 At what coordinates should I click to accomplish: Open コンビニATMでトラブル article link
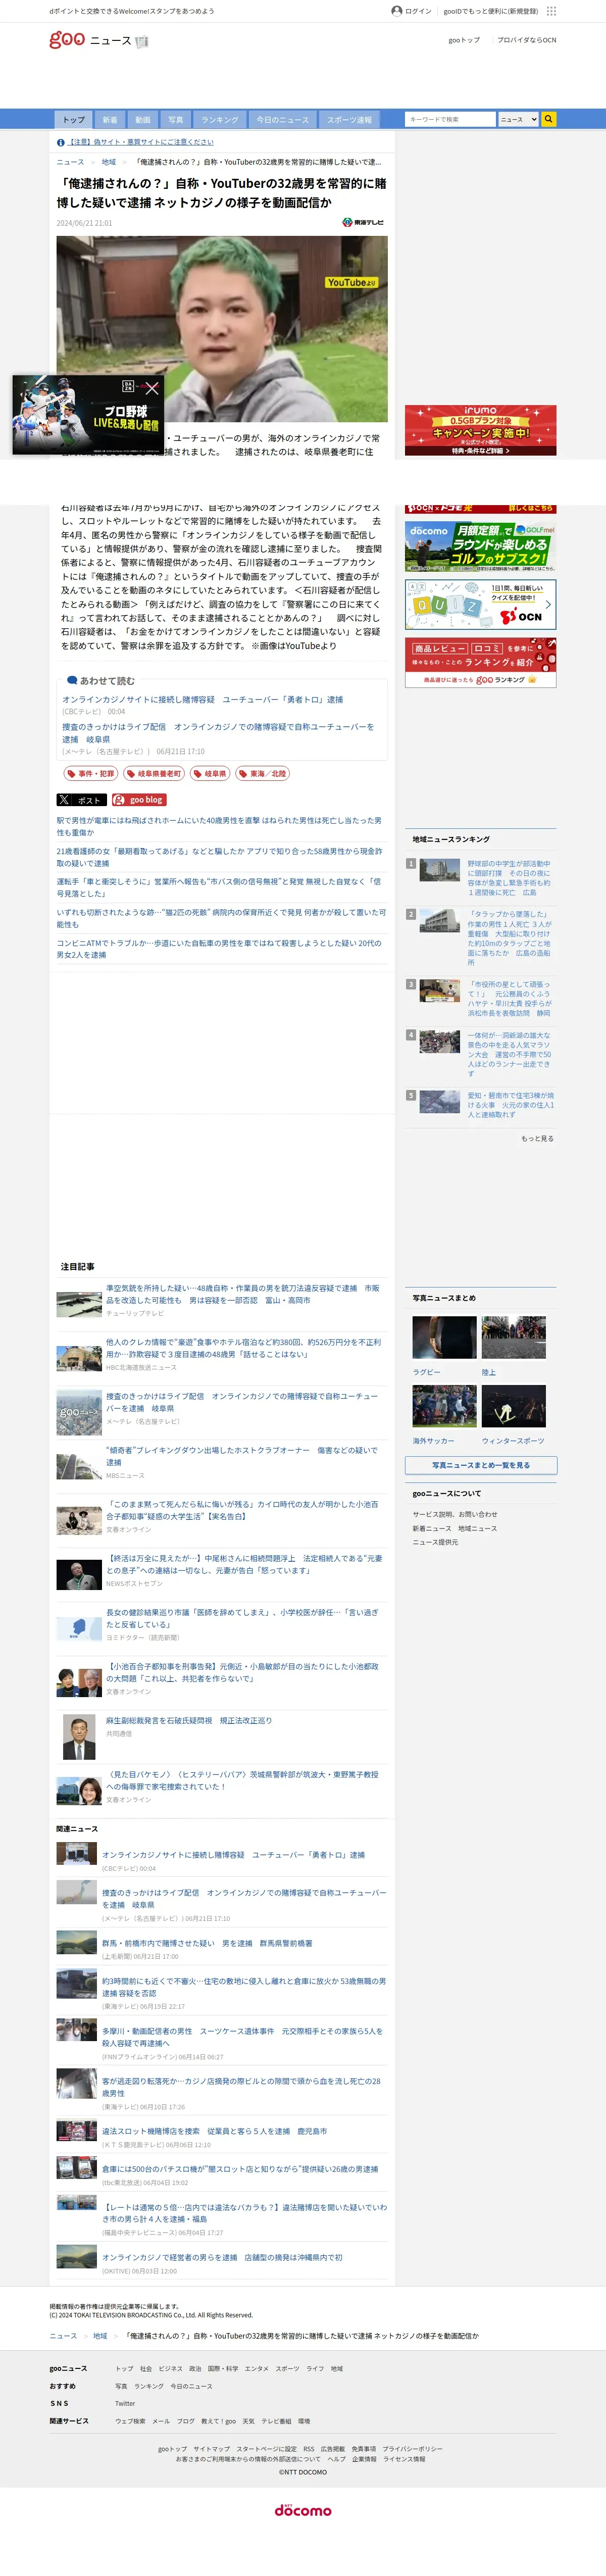(x=219, y=949)
